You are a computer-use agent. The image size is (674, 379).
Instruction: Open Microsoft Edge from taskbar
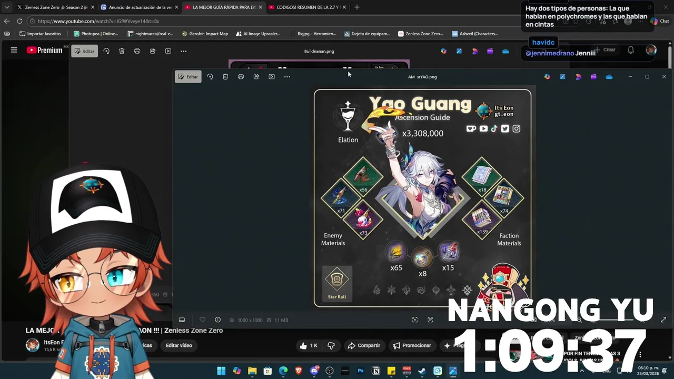click(283, 371)
